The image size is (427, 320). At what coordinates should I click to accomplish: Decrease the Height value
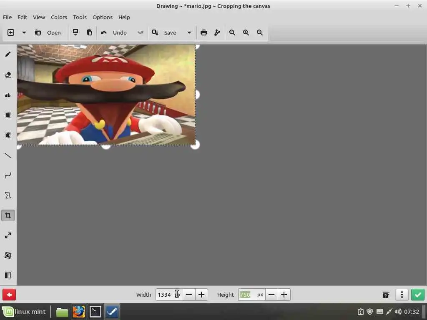click(271, 295)
